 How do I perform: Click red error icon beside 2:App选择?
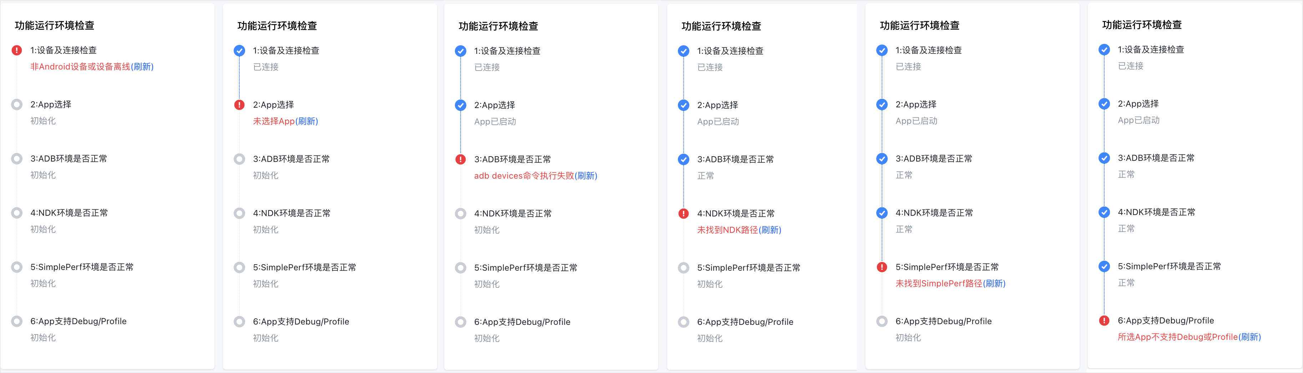point(239,104)
